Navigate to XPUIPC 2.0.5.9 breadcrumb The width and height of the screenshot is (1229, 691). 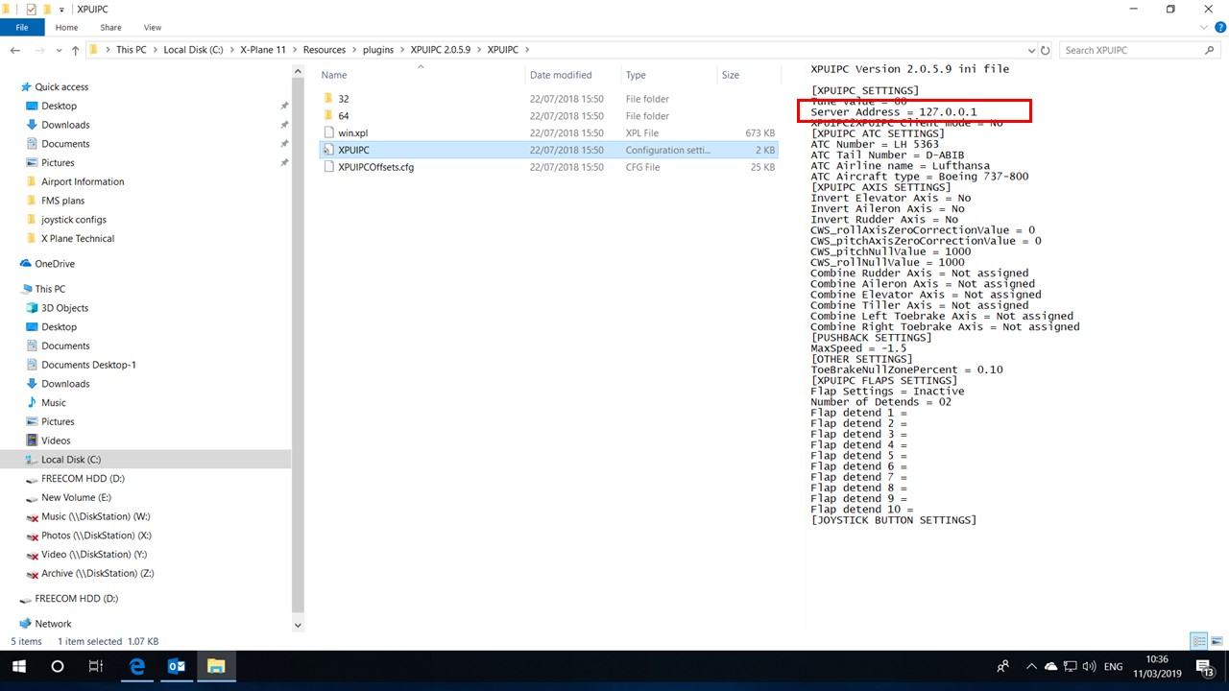pyautogui.click(x=441, y=50)
